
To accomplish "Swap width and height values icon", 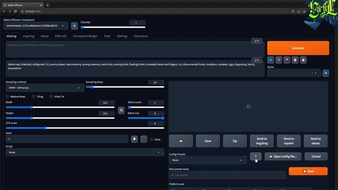I will 121,110.
